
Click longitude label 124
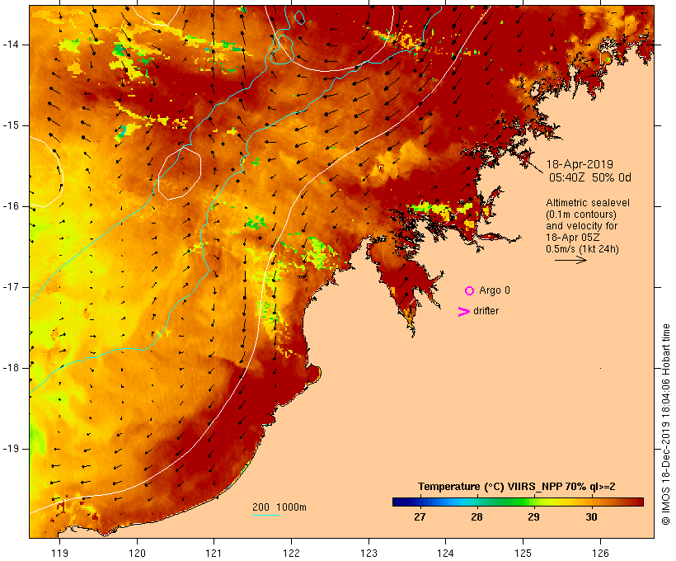(445, 553)
